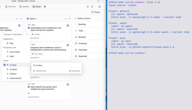192x110 pixels.
Task: Show the In Review hidden column
Action: (x=89, y=43)
